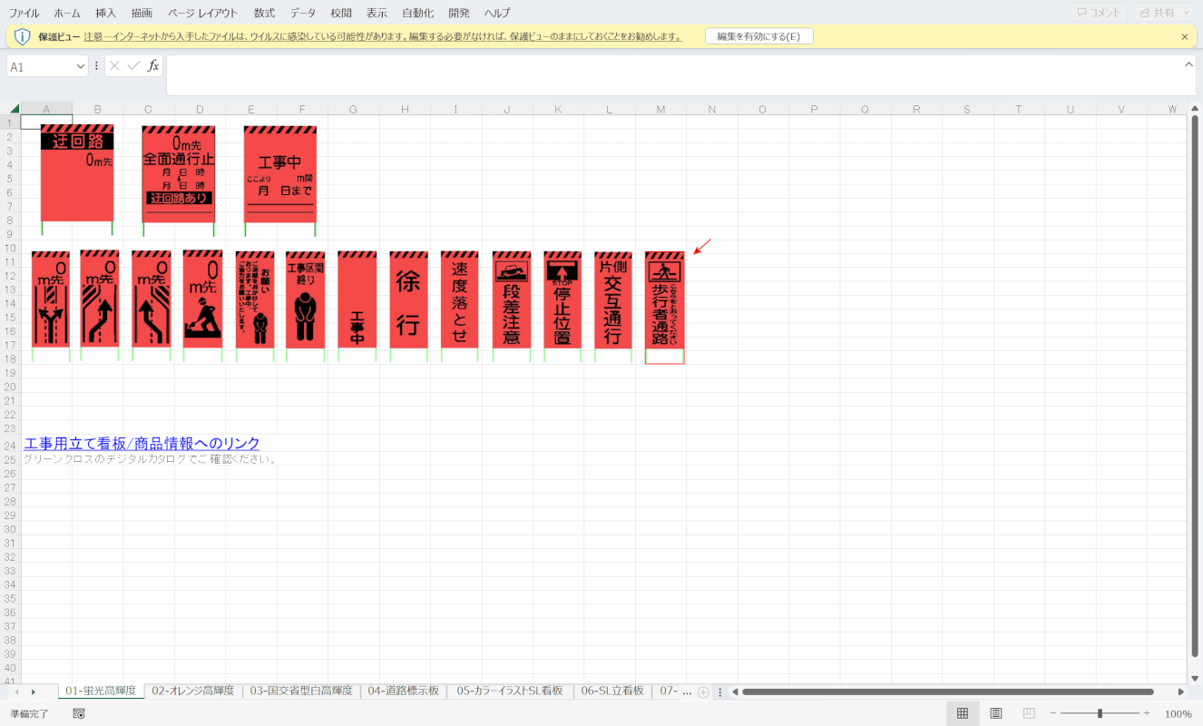1203x726 pixels.
Task: Open the Name Box dropdown arrow
Action: pos(79,66)
